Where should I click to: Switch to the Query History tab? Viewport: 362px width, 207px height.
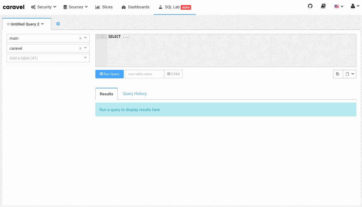[135, 94]
